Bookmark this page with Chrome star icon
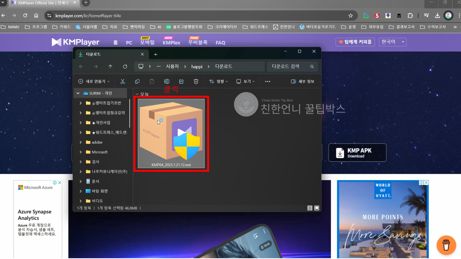The height and width of the screenshot is (259, 461). coord(350,15)
